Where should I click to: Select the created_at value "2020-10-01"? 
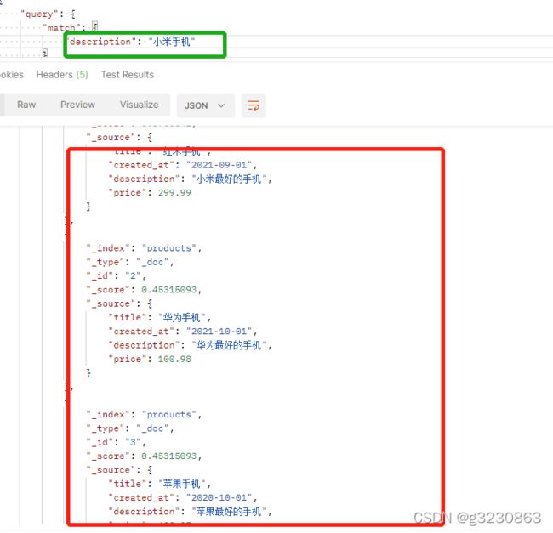pyautogui.click(x=219, y=498)
